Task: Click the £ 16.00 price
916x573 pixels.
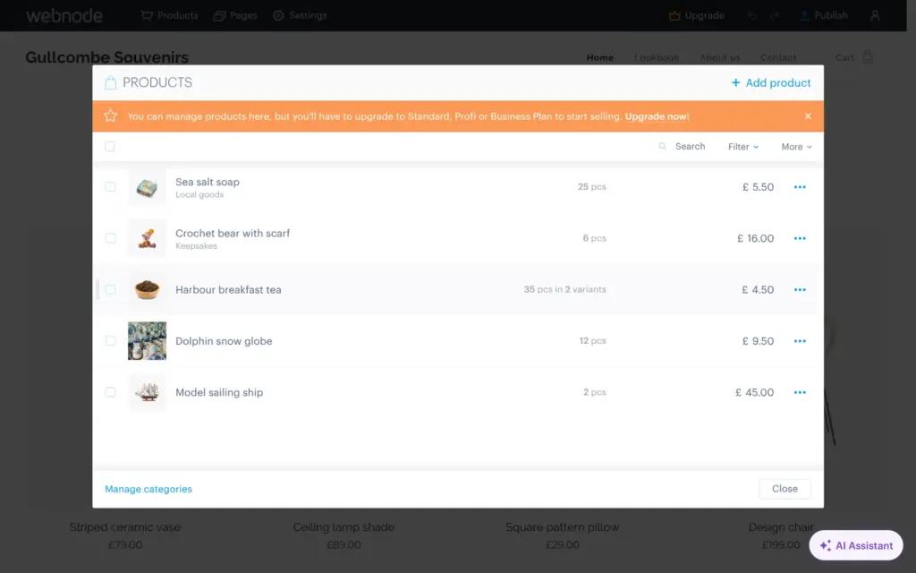Action: [755, 238]
